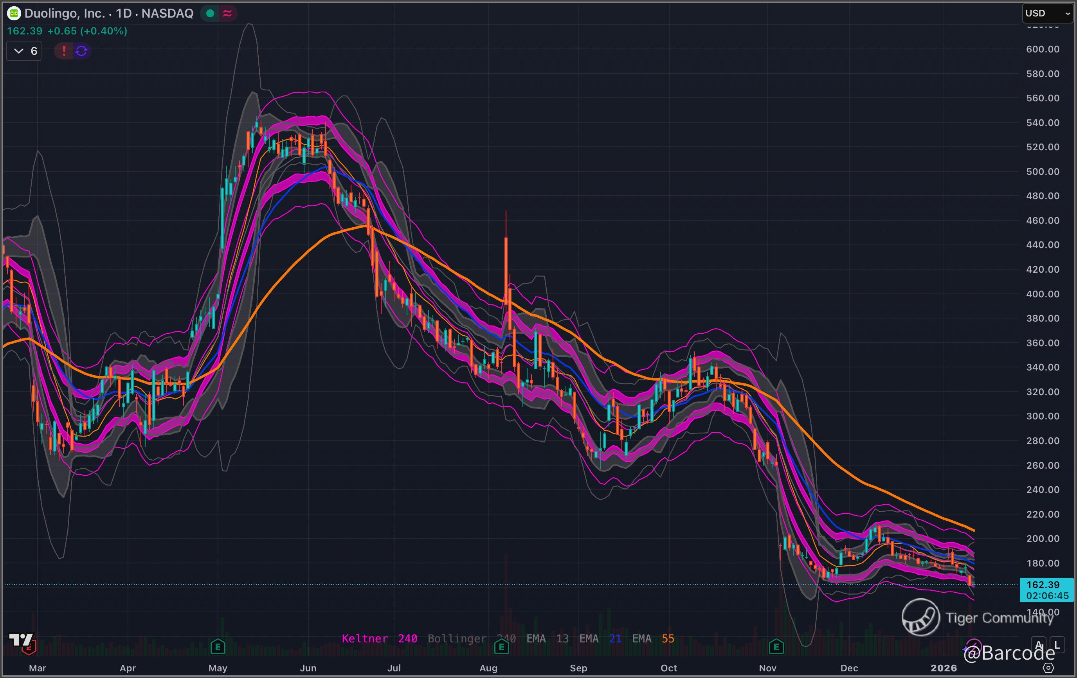This screenshot has width=1077, height=678.
Task: Click the Duolingo, Inc. symbol title
Action: (x=65, y=13)
